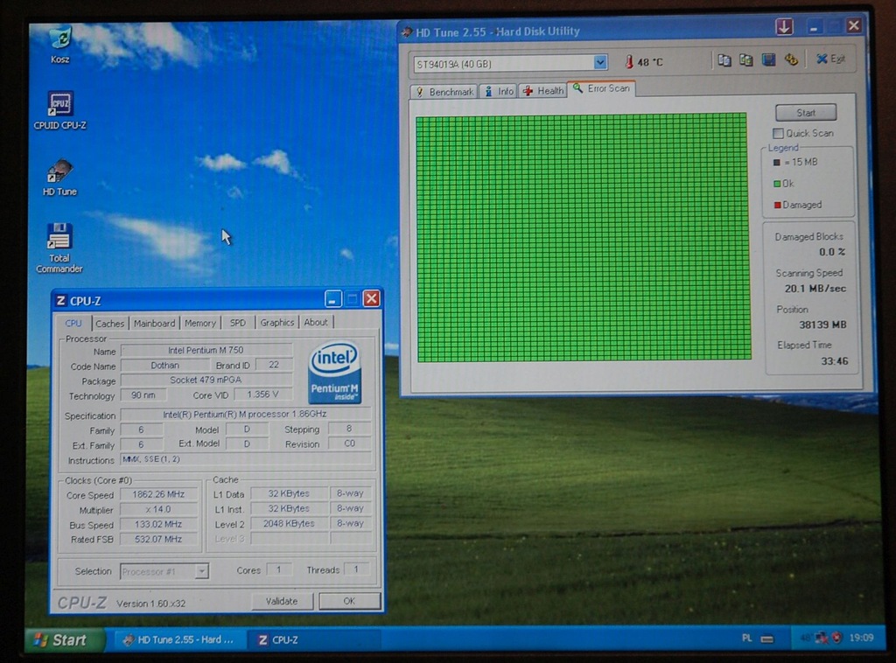
Task: Click the Package value Socket 479 mPGA
Action: tap(206, 380)
